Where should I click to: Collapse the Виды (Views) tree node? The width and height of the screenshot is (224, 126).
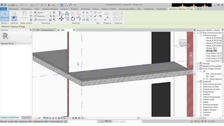point(198,33)
